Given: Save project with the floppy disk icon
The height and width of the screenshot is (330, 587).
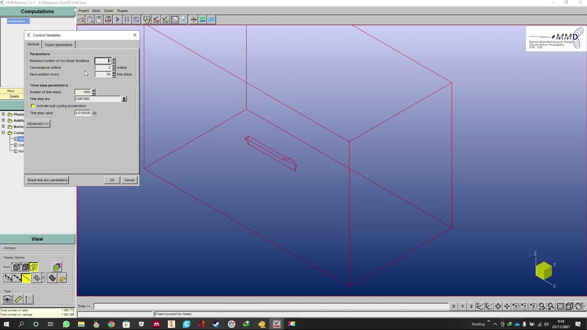Looking at the screenshot, I should coord(99,19).
